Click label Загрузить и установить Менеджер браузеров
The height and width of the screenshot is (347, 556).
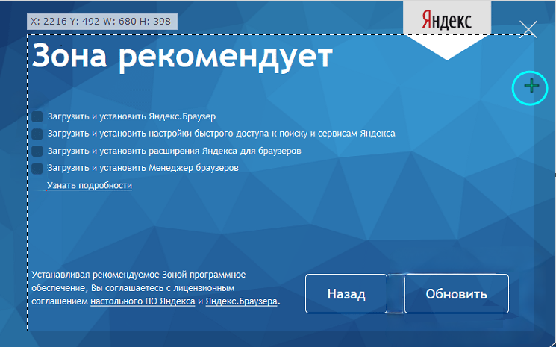tap(143, 168)
